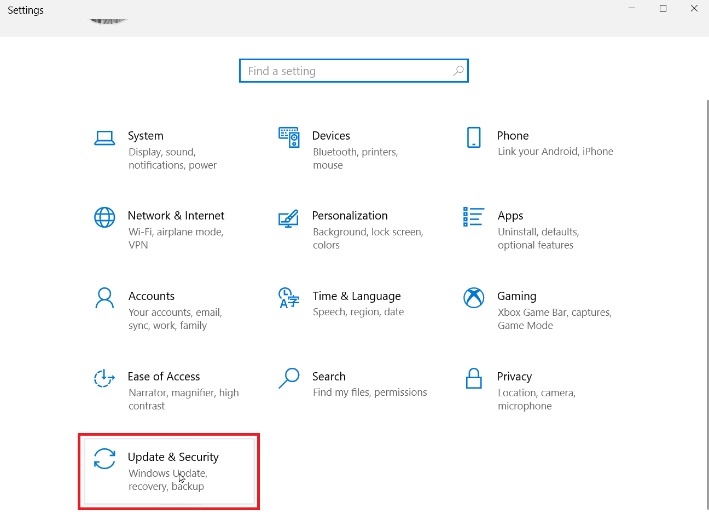
Task: Select the Update & Security sync arrows icon
Action: pyautogui.click(x=104, y=459)
